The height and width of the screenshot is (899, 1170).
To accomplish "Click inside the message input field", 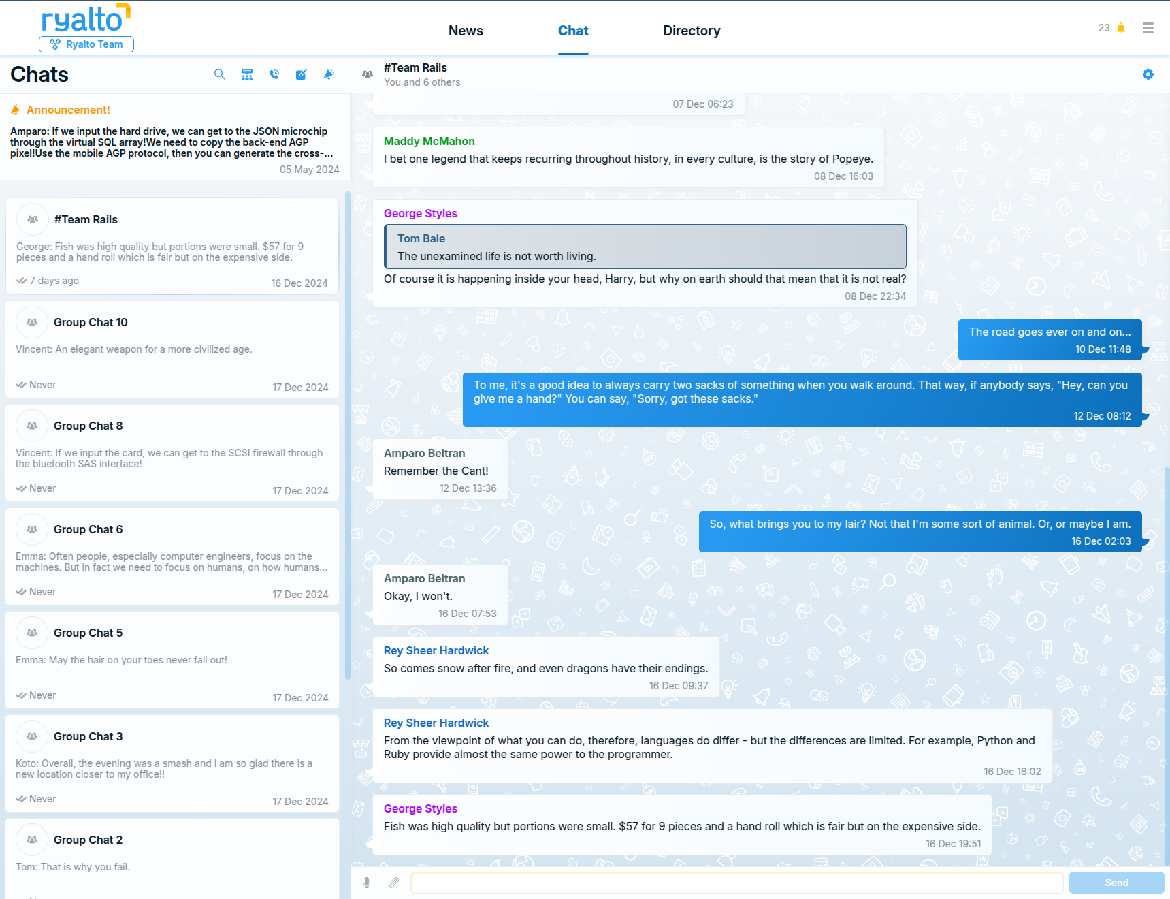I will pos(737,882).
